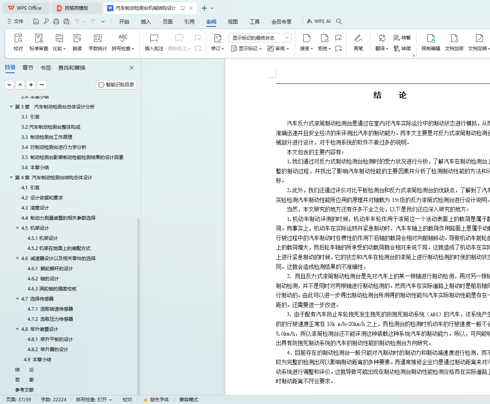Collapse the 4.5 机架设计 outline entry
This screenshot has width=490, height=404.
point(17,228)
